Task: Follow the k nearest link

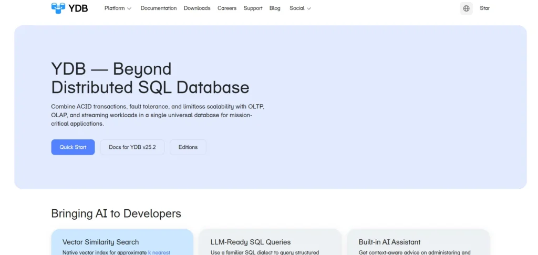Action: point(159,252)
